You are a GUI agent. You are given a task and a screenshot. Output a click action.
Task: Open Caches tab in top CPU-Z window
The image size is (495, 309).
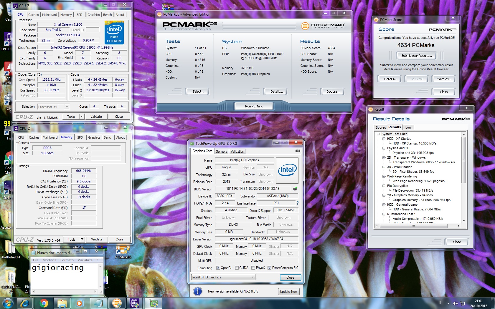(x=33, y=15)
